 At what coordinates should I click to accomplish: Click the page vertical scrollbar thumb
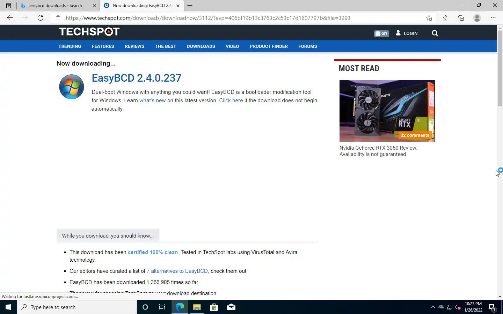pyautogui.click(x=500, y=68)
